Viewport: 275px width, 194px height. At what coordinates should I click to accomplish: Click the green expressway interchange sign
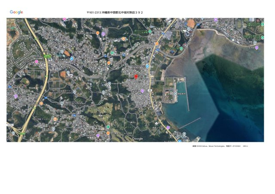click(x=47, y=56)
